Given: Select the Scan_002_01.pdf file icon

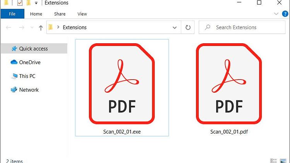Looking at the screenshot, I should click(x=229, y=84).
